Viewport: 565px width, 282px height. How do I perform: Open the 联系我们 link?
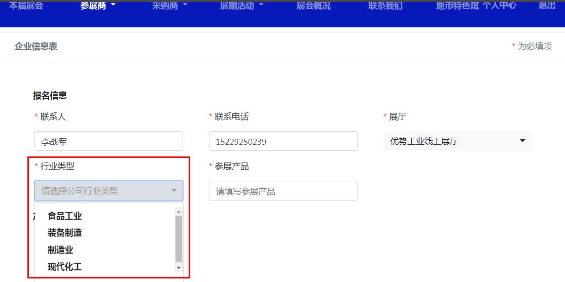point(385,6)
